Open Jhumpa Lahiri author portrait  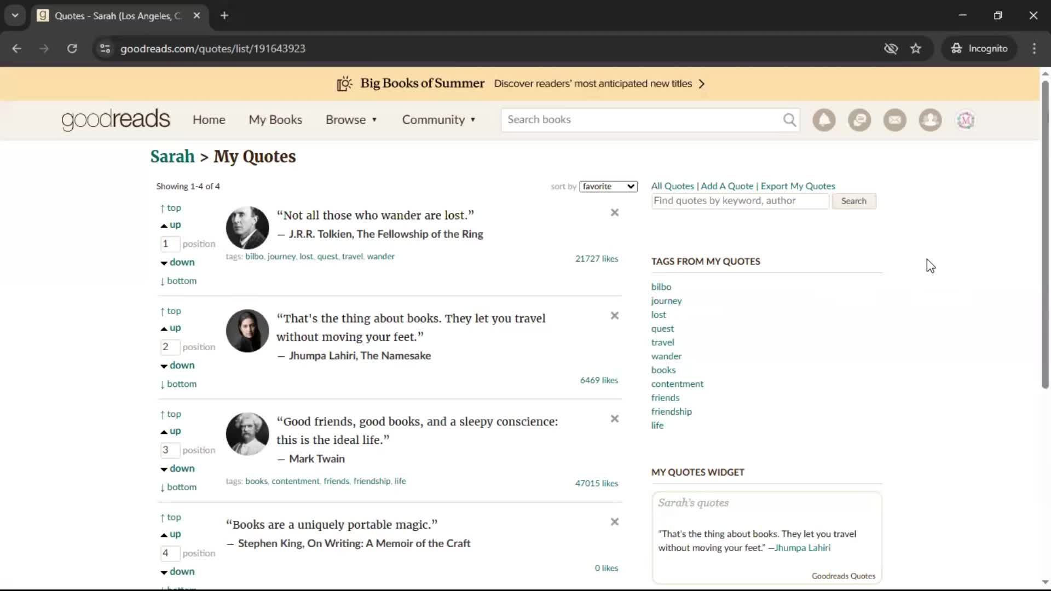[247, 331]
